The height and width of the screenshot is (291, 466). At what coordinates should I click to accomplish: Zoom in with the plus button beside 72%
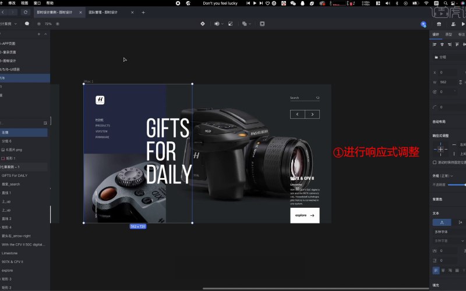click(x=58, y=24)
